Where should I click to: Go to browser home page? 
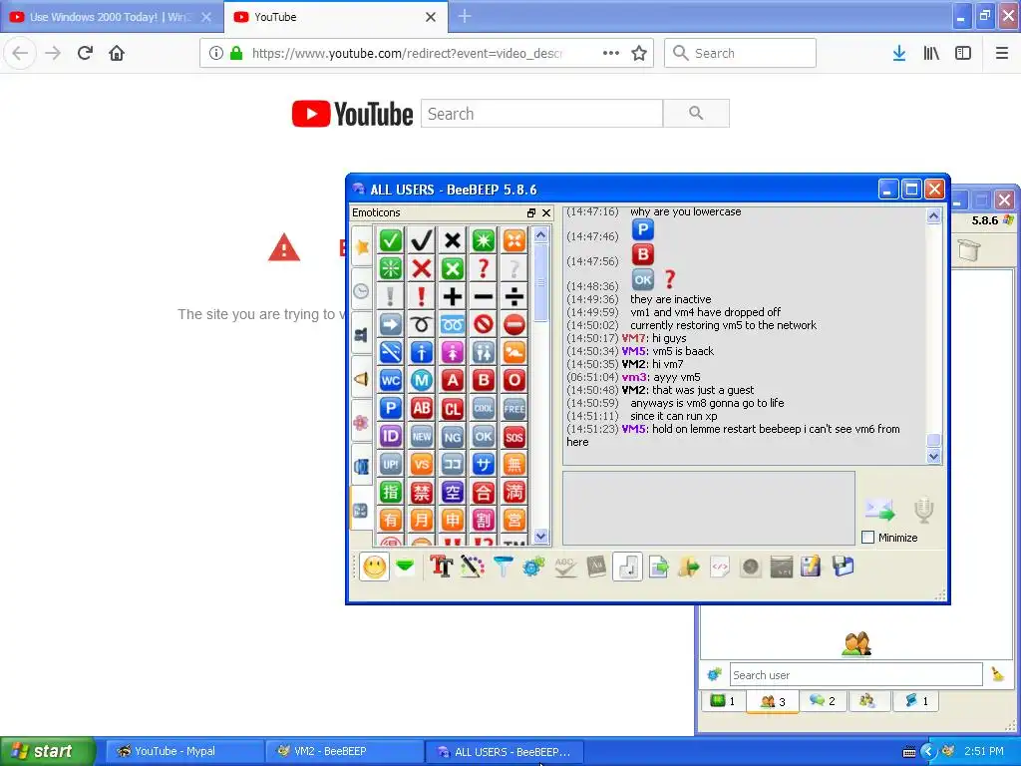[117, 53]
